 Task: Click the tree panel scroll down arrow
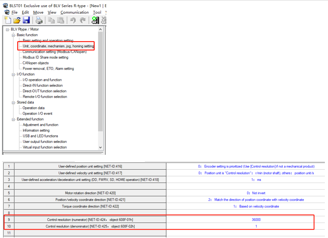100,147
